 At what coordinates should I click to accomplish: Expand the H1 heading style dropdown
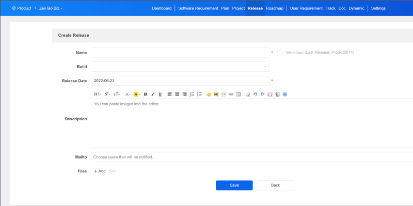point(98,94)
